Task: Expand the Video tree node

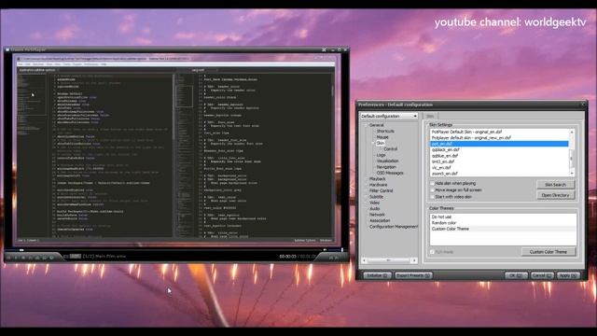Action: [367, 203]
